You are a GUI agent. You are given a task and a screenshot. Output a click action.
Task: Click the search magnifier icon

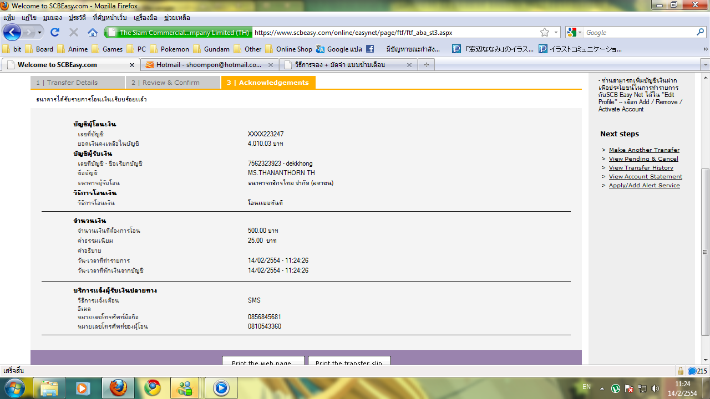click(700, 33)
